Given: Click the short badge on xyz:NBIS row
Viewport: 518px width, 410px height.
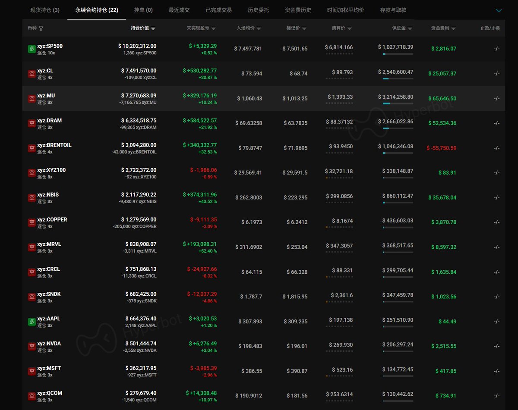Looking at the screenshot, I should pyautogui.click(x=32, y=198).
